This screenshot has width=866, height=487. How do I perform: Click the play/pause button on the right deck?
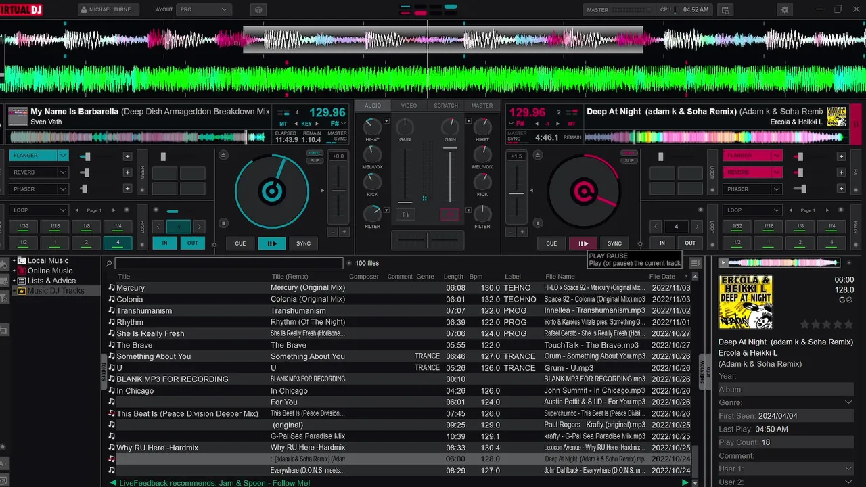click(583, 243)
